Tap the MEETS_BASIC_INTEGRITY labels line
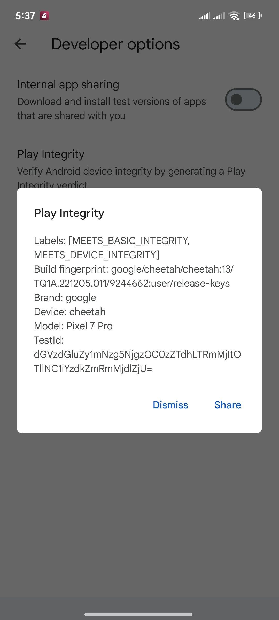Image resolution: width=279 pixels, height=620 pixels. pyautogui.click(x=112, y=248)
